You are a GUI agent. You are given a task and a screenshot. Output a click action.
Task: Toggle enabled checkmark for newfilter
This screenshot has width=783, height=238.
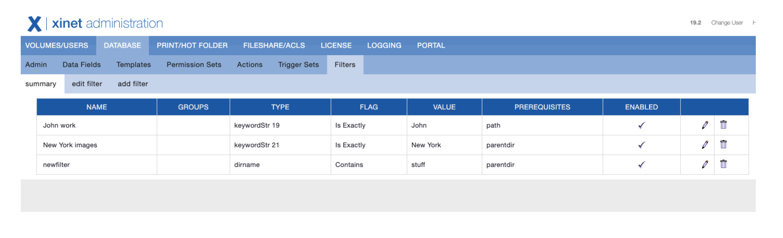641,165
